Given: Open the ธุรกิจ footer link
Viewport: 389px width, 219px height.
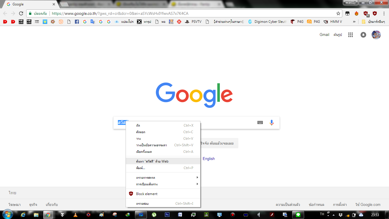Looking at the screenshot, I should click(33, 204).
